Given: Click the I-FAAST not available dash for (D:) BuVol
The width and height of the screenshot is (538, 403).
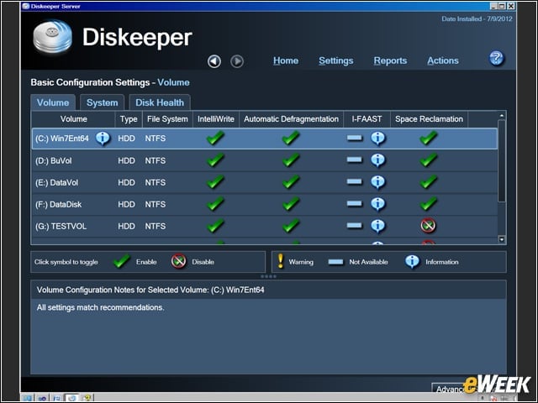Looking at the screenshot, I should pos(355,160).
